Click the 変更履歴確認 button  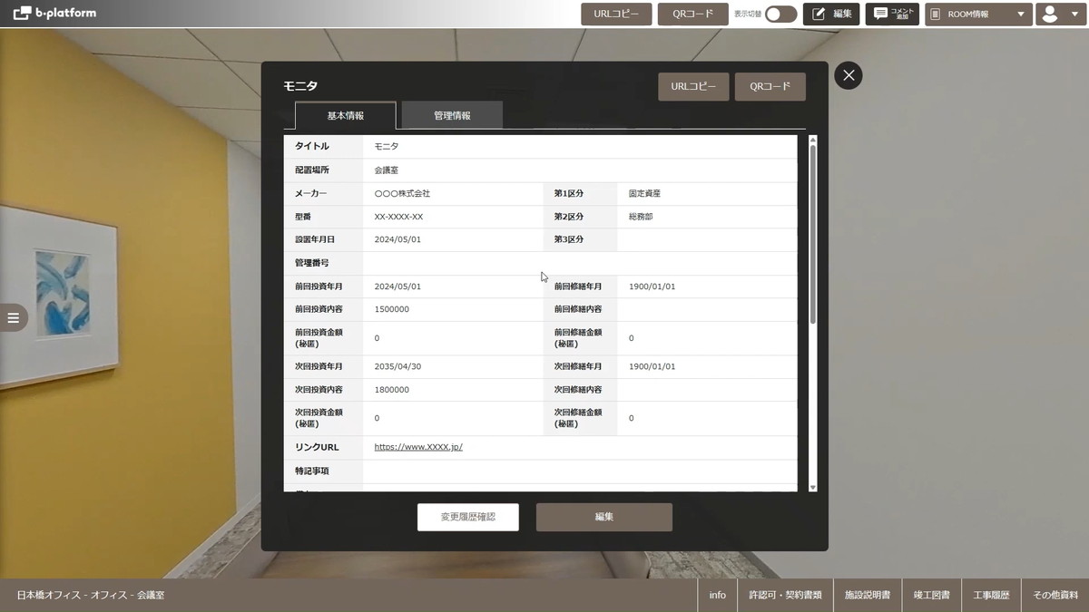coord(467,517)
